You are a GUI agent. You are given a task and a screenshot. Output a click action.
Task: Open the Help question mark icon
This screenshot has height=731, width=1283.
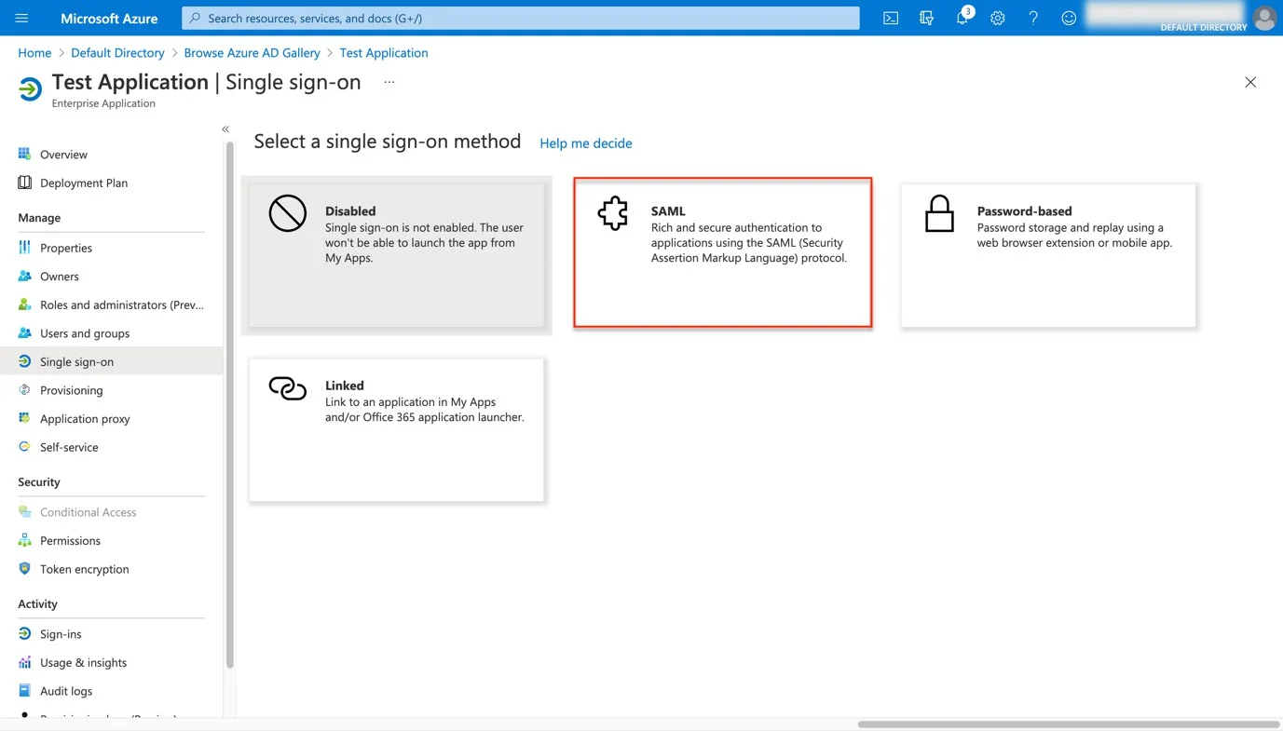coord(1033,18)
